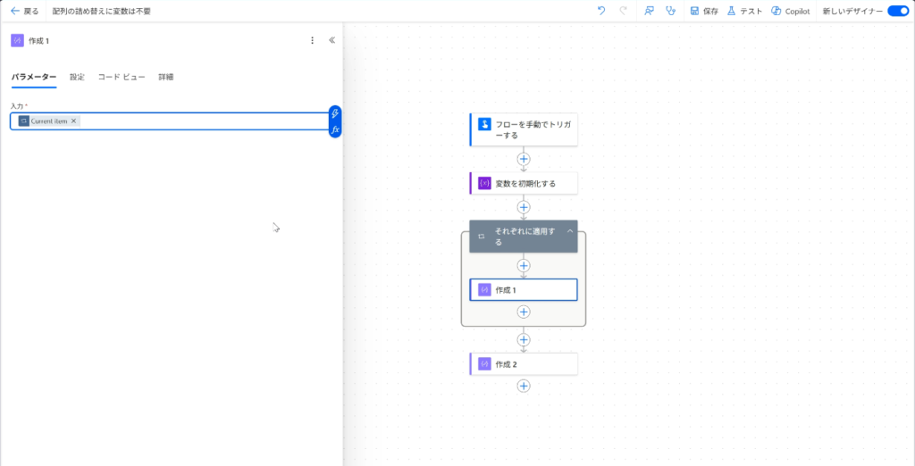The image size is (915, 466).
Task: Remove the Current item token with its ×
Action: pos(74,121)
